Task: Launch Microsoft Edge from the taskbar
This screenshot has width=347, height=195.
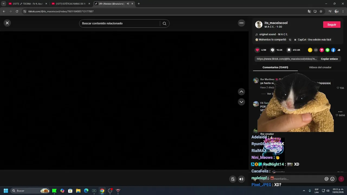Action: (86, 191)
